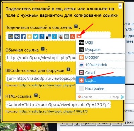
Task: Share the link via Mail.ru @ icon
Action: (x=11, y=37)
